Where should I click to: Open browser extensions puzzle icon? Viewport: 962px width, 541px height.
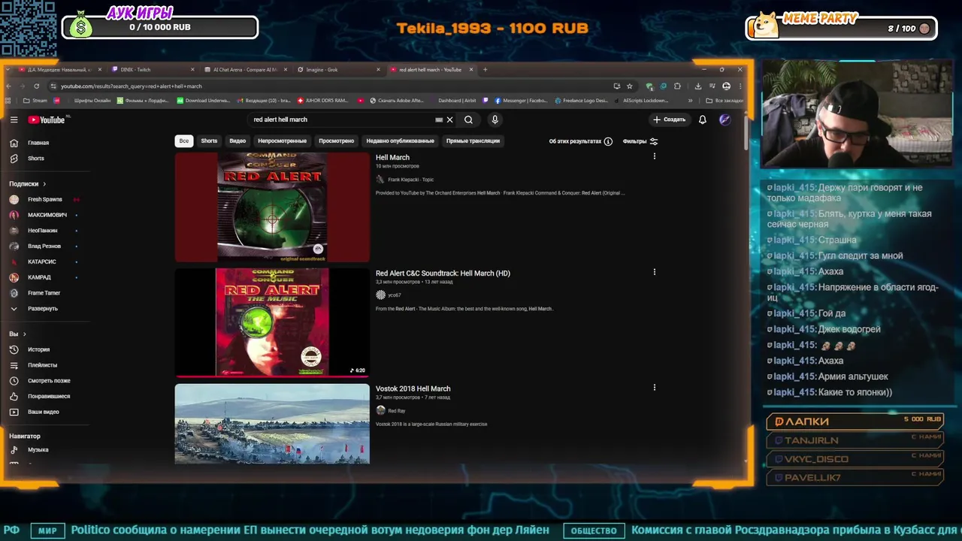pos(677,86)
